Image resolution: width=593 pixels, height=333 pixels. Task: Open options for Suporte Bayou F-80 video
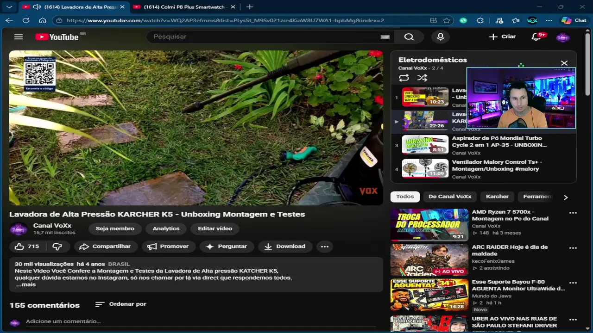tap(573, 283)
